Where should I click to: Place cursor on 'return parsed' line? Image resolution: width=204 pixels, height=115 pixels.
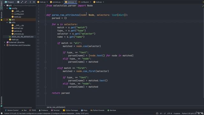click(x=61, y=93)
